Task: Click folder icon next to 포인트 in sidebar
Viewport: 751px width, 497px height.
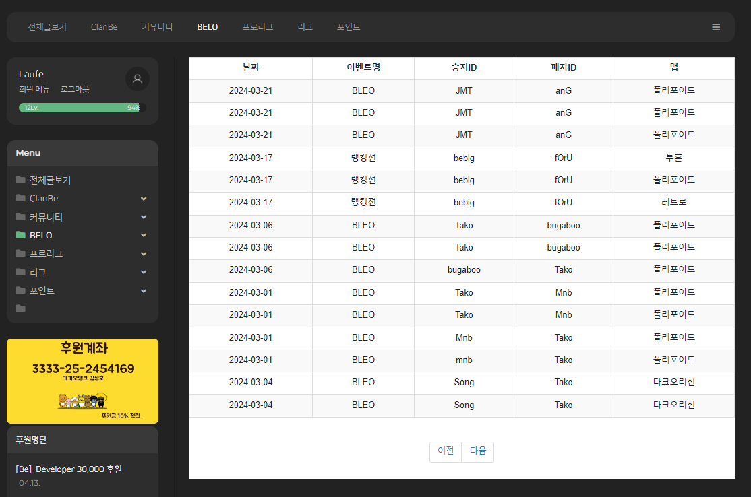Action: (x=21, y=290)
